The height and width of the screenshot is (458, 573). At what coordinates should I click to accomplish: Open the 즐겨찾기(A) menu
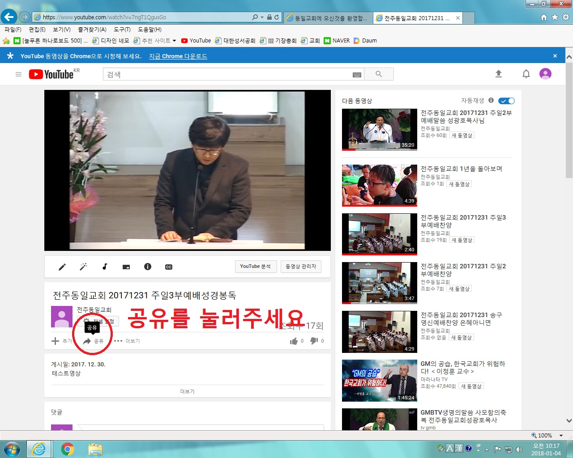[x=92, y=30]
